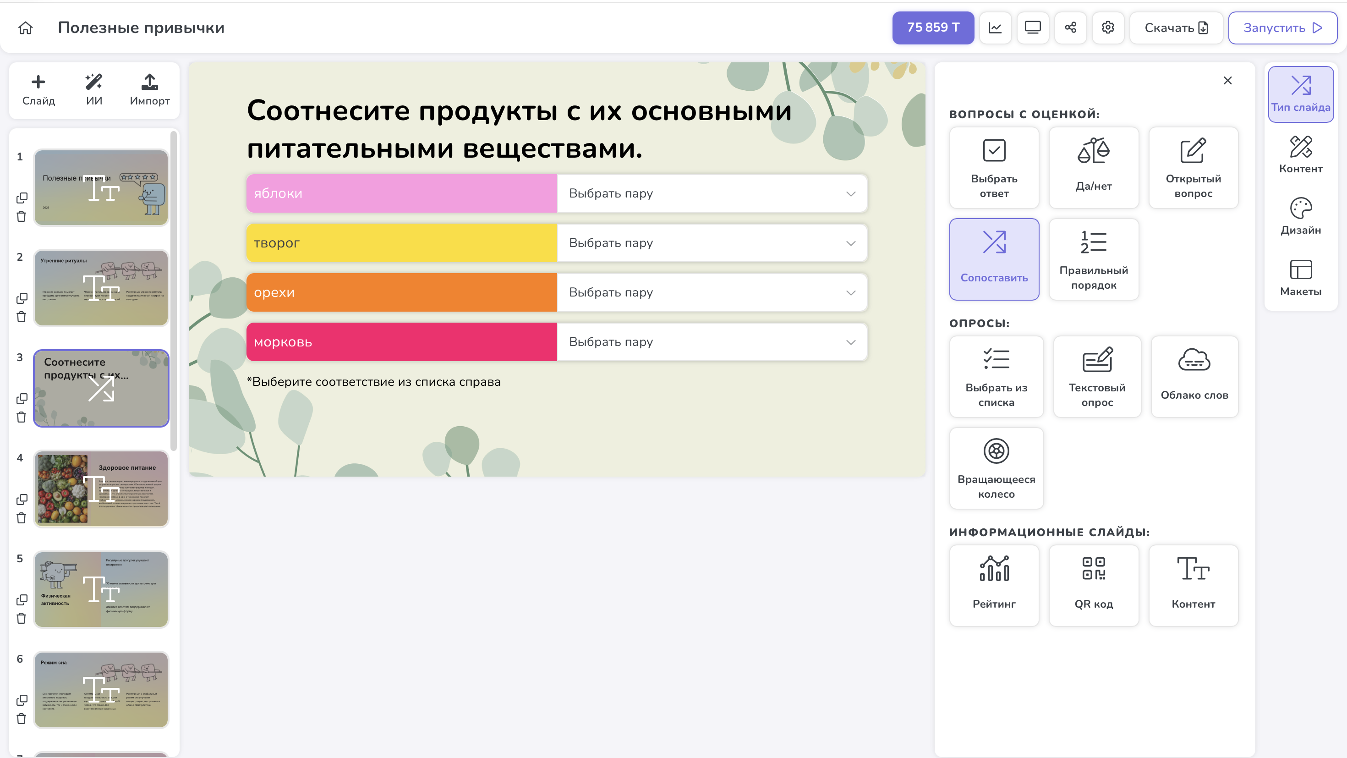Viewport: 1347px width, 758px height.
Task: Switch to the Design tab
Action: coord(1300,216)
